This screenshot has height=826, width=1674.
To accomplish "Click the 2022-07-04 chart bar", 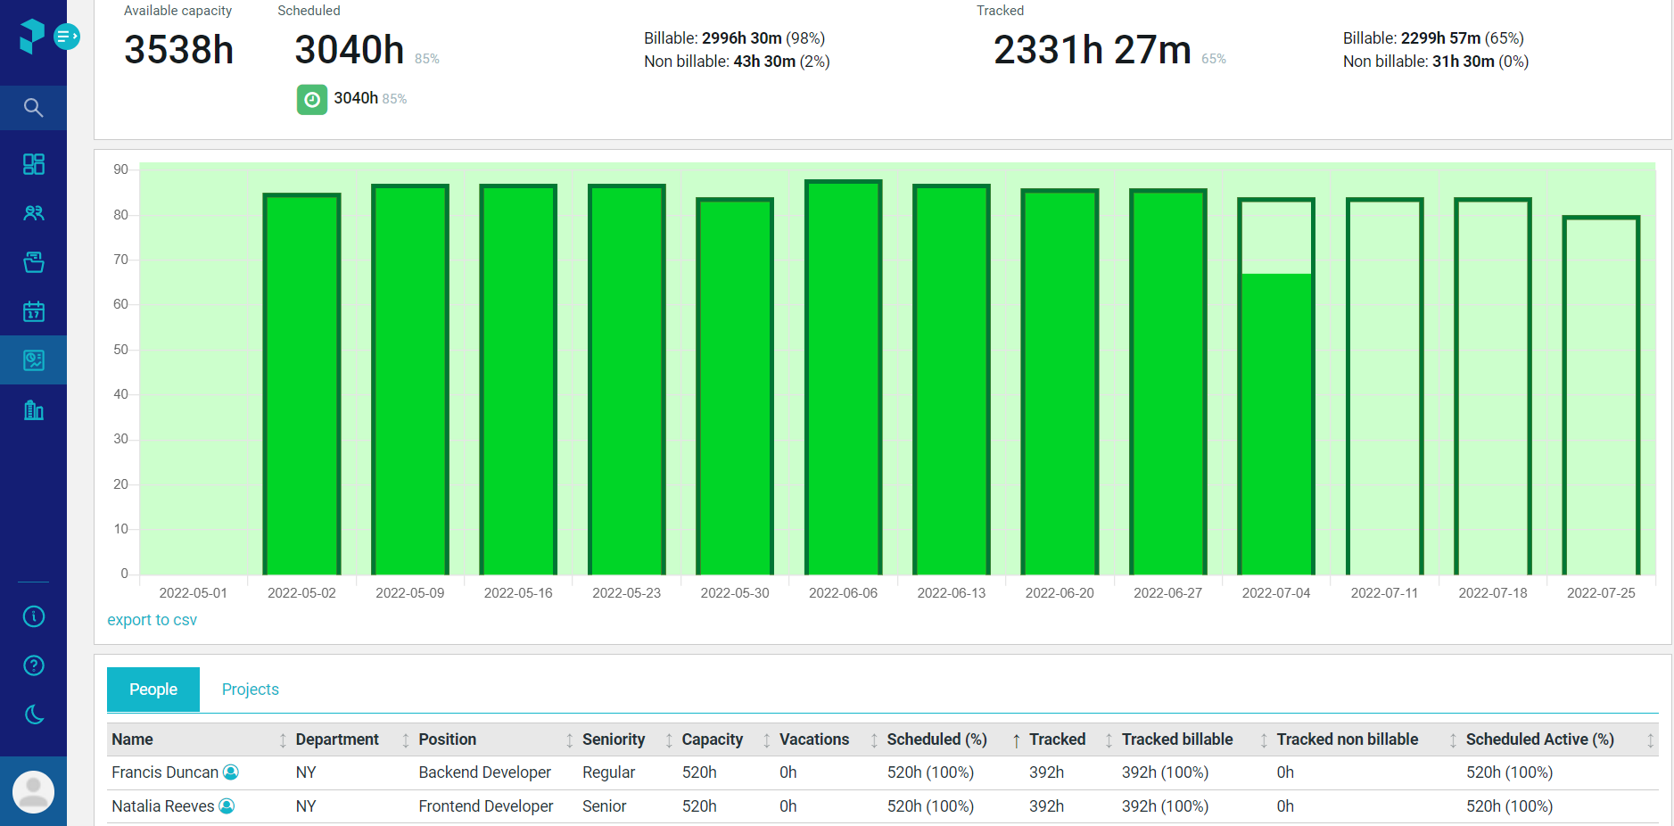I will tap(1276, 386).
